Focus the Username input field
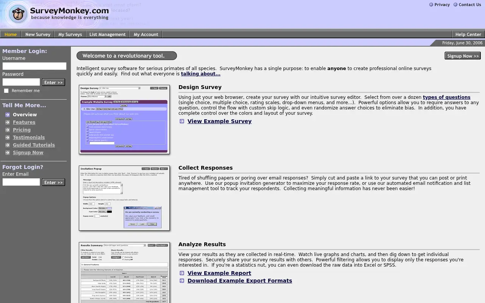The height and width of the screenshot is (303, 485). pyautogui.click(x=34, y=66)
